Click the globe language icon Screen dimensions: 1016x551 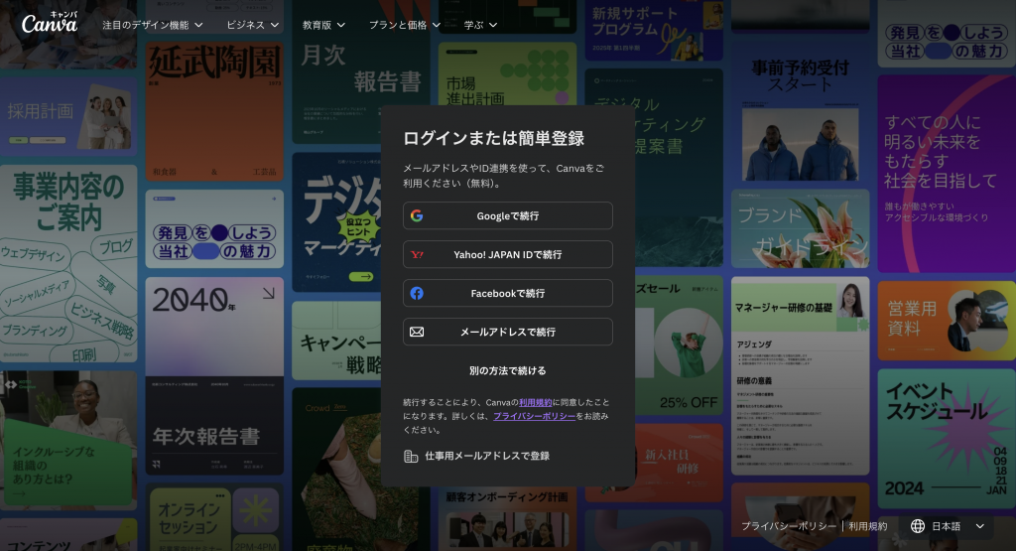pyautogui.click(x=918, y=526)
